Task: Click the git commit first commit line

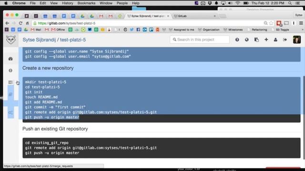Action: 55,107
